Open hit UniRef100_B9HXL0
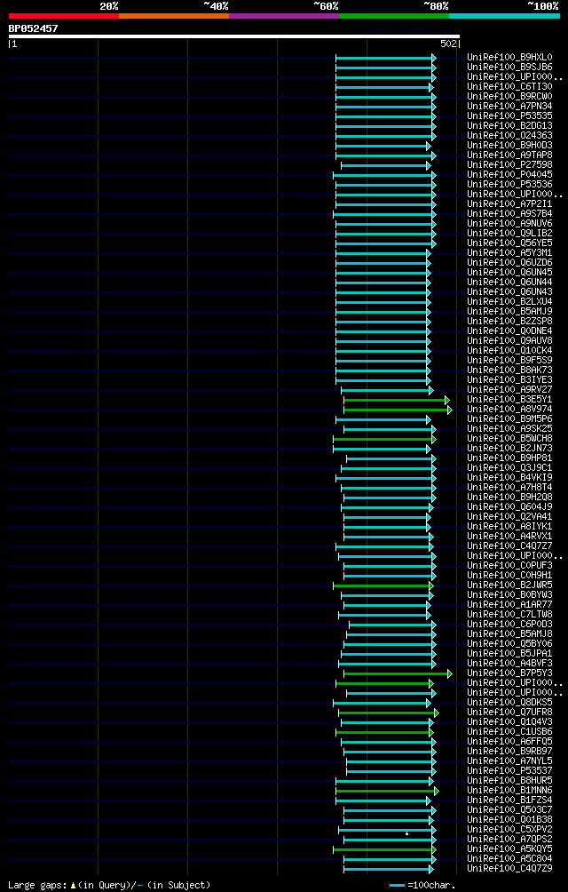Screen dimensions: 568x892 pos(509,58)
